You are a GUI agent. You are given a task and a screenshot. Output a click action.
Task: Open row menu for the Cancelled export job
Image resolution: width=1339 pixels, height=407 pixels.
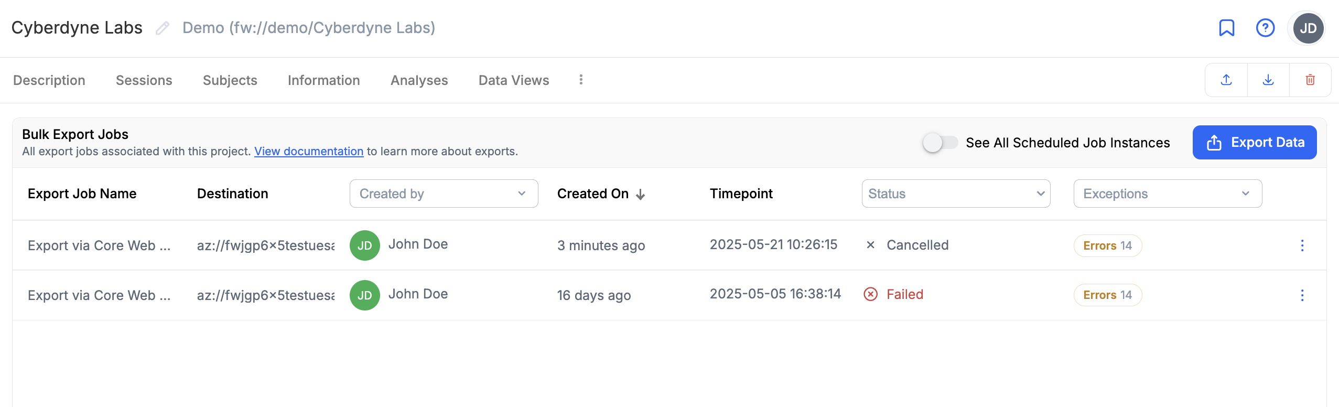coord(1302,245)
